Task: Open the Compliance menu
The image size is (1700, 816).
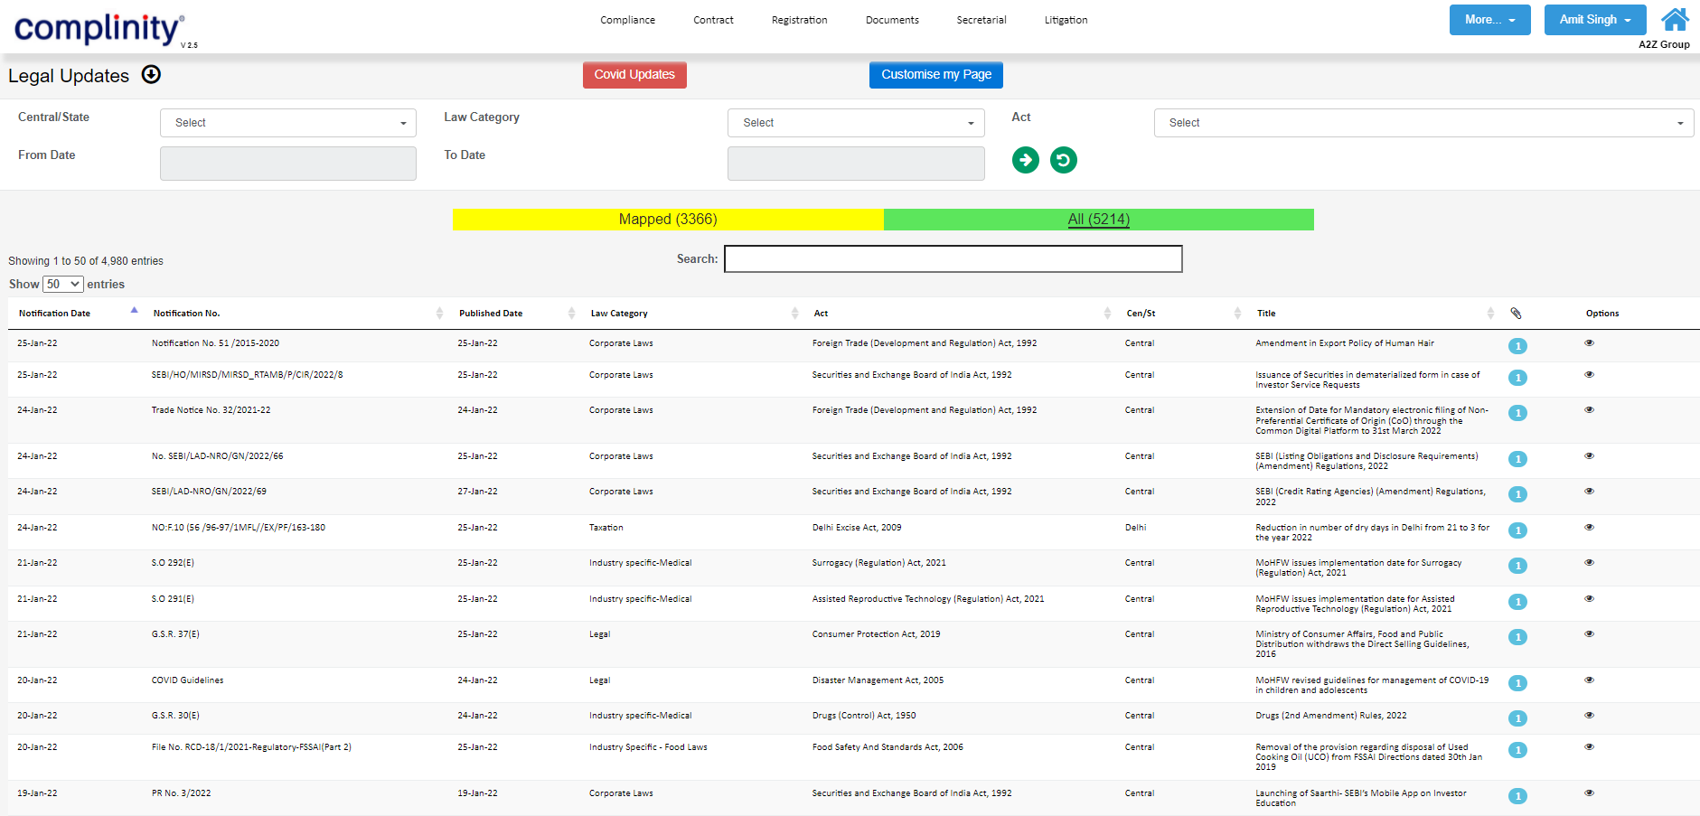Action: [x=627, y=19]
